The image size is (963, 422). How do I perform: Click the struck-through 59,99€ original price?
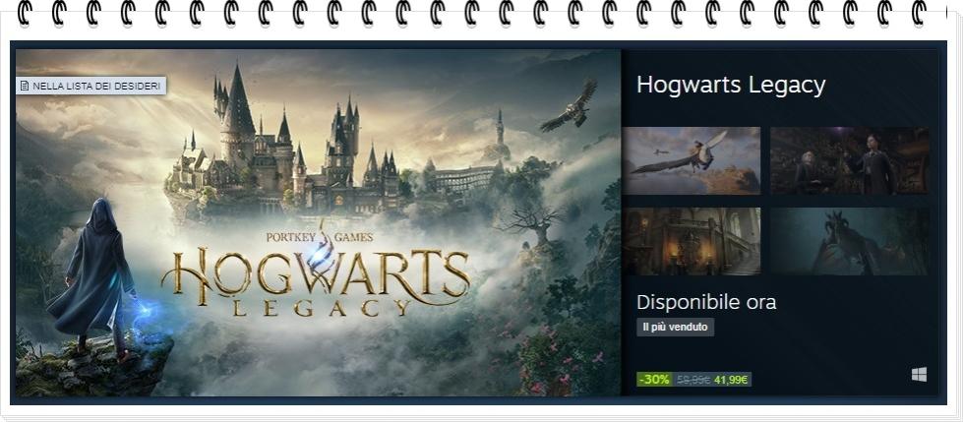tap(693, 380)
